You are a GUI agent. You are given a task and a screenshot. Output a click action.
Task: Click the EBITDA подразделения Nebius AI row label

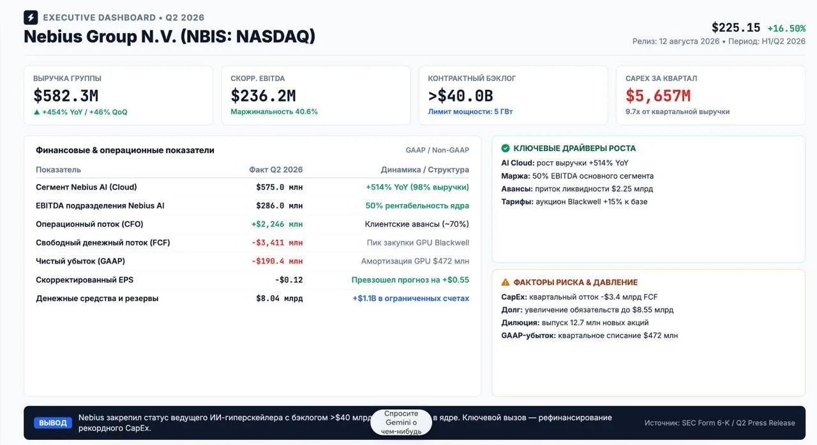coord(100,206)
